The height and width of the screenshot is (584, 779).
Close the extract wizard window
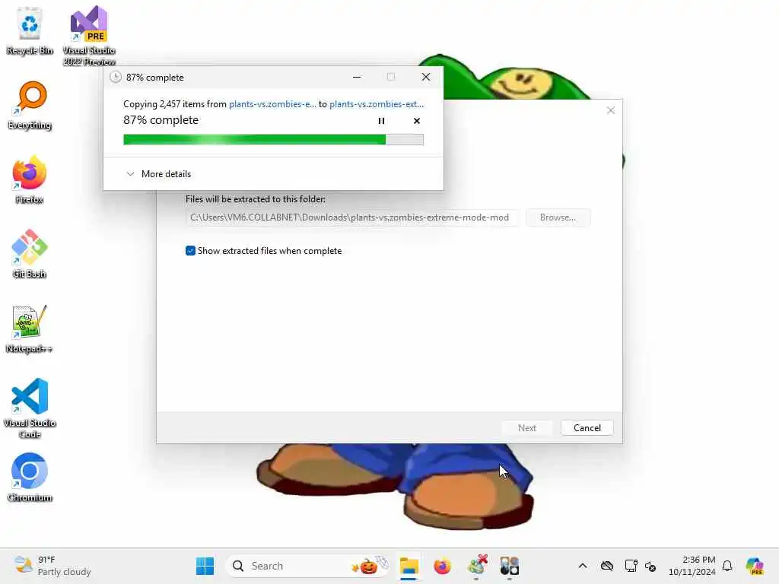611,110
